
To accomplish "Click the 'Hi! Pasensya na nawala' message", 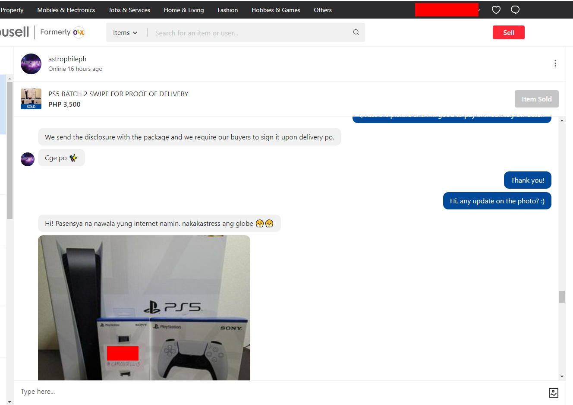I will coord(159,223).
